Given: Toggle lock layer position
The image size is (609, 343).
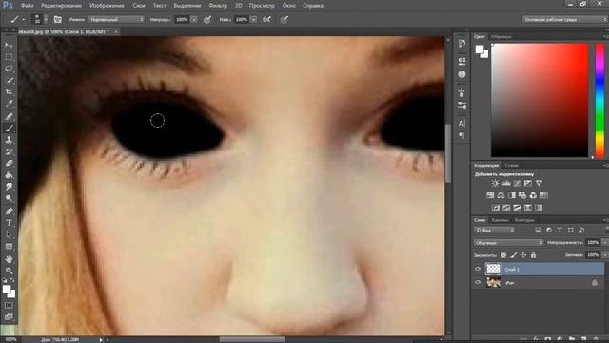Looking at the screenshot, I should tap(523, 255).
